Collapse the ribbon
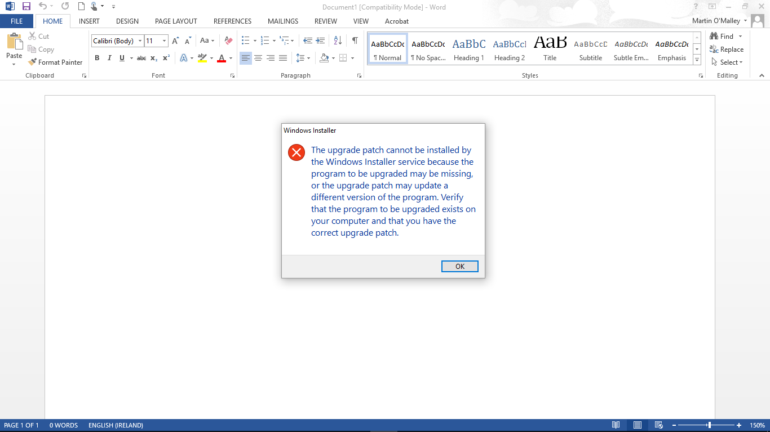Screen dimensions: 770x432 point(762,75)
